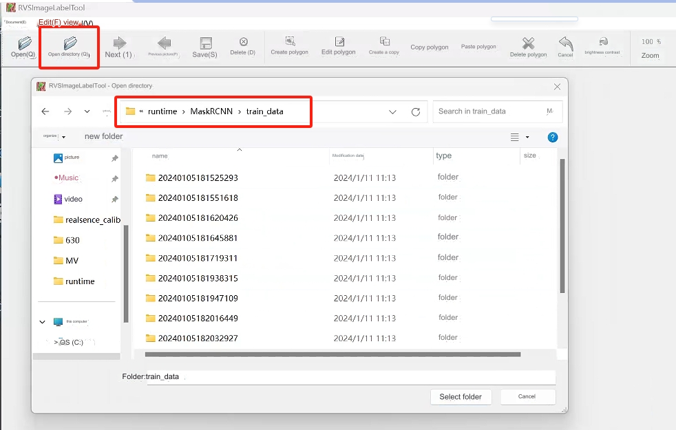
Task: Click the new folder button
Action: click(x=103, y=137)
